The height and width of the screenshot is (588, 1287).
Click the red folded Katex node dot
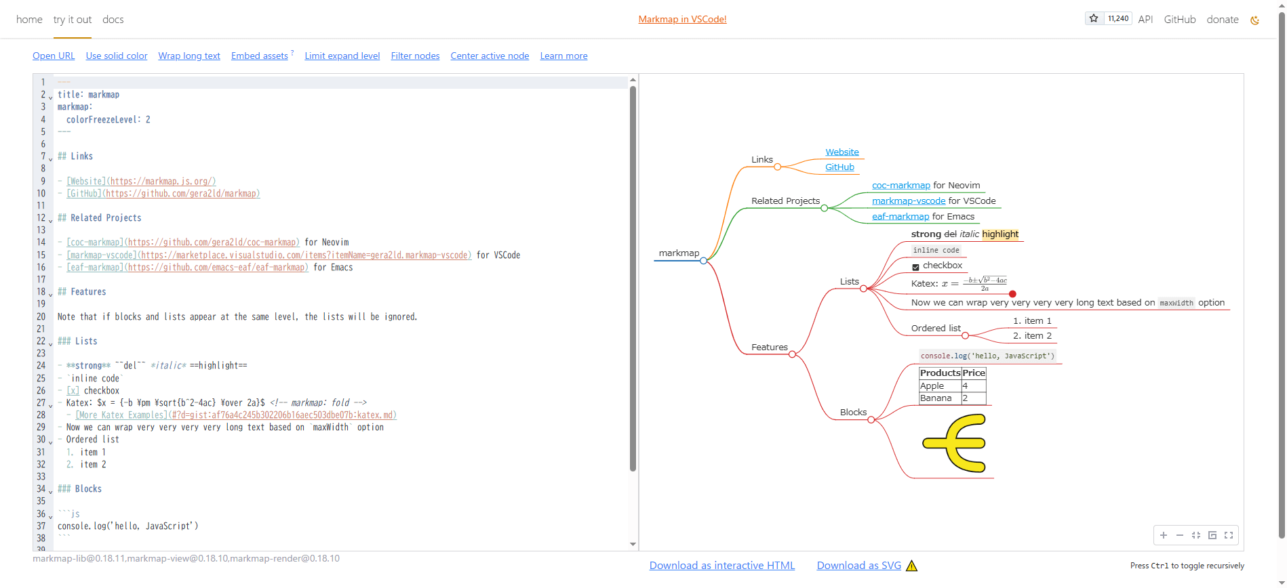[1012, 294]
